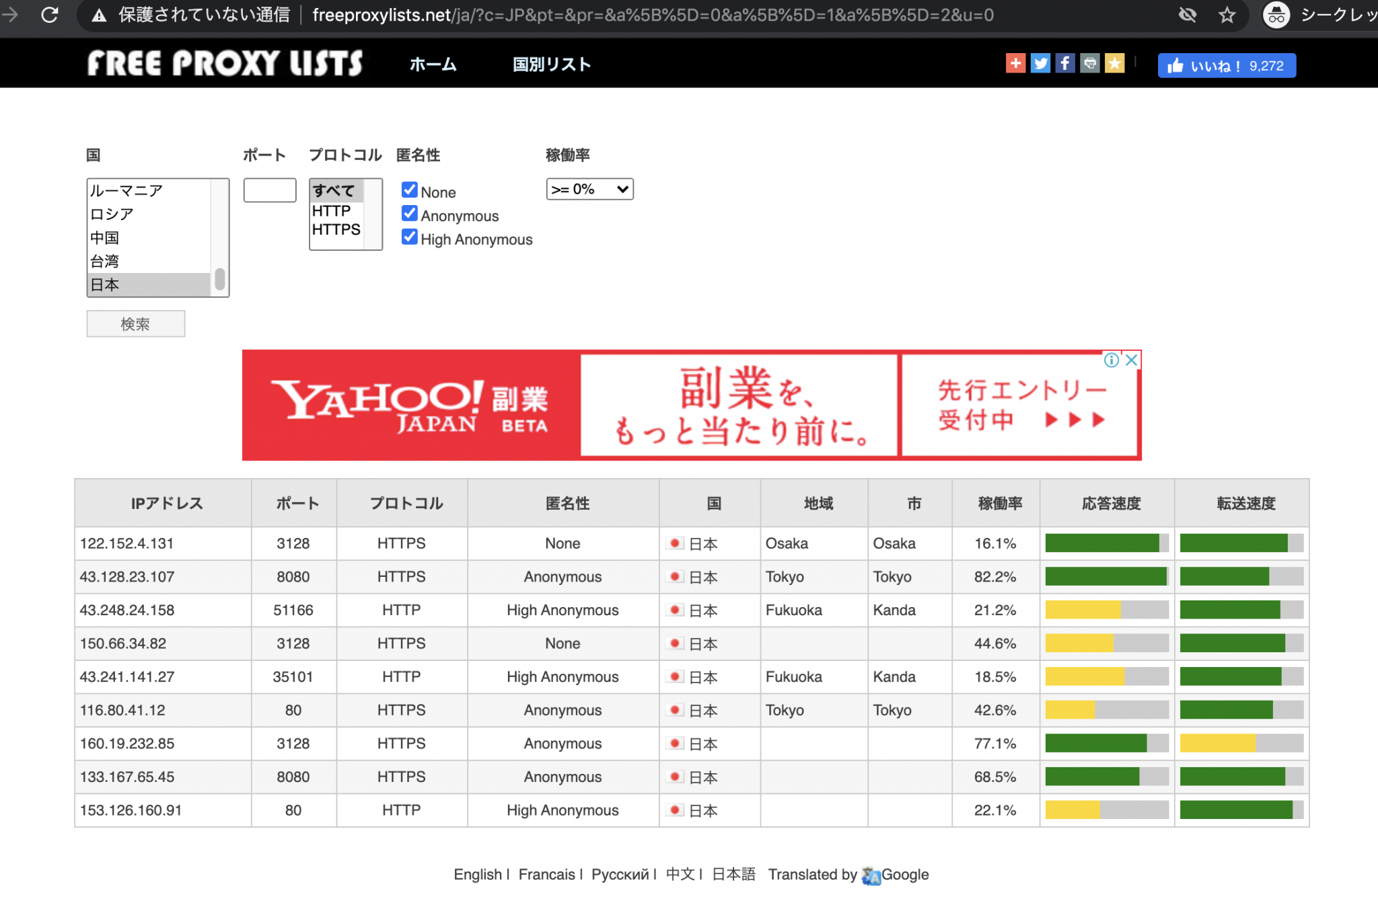The height and width of the screenshot is (903, 1378).
Task: Click the crossed-out eye tracking icon
Action: point(1188,15)
